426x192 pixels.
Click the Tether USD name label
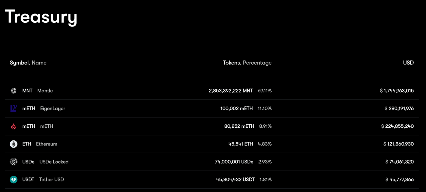coord(51,179)
